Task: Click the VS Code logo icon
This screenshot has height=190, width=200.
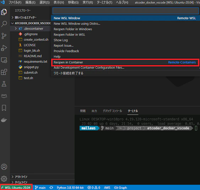Action: coord(2,2)
